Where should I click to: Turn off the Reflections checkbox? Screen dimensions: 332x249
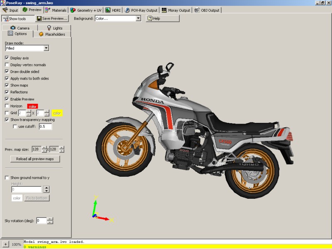(7, 92)
